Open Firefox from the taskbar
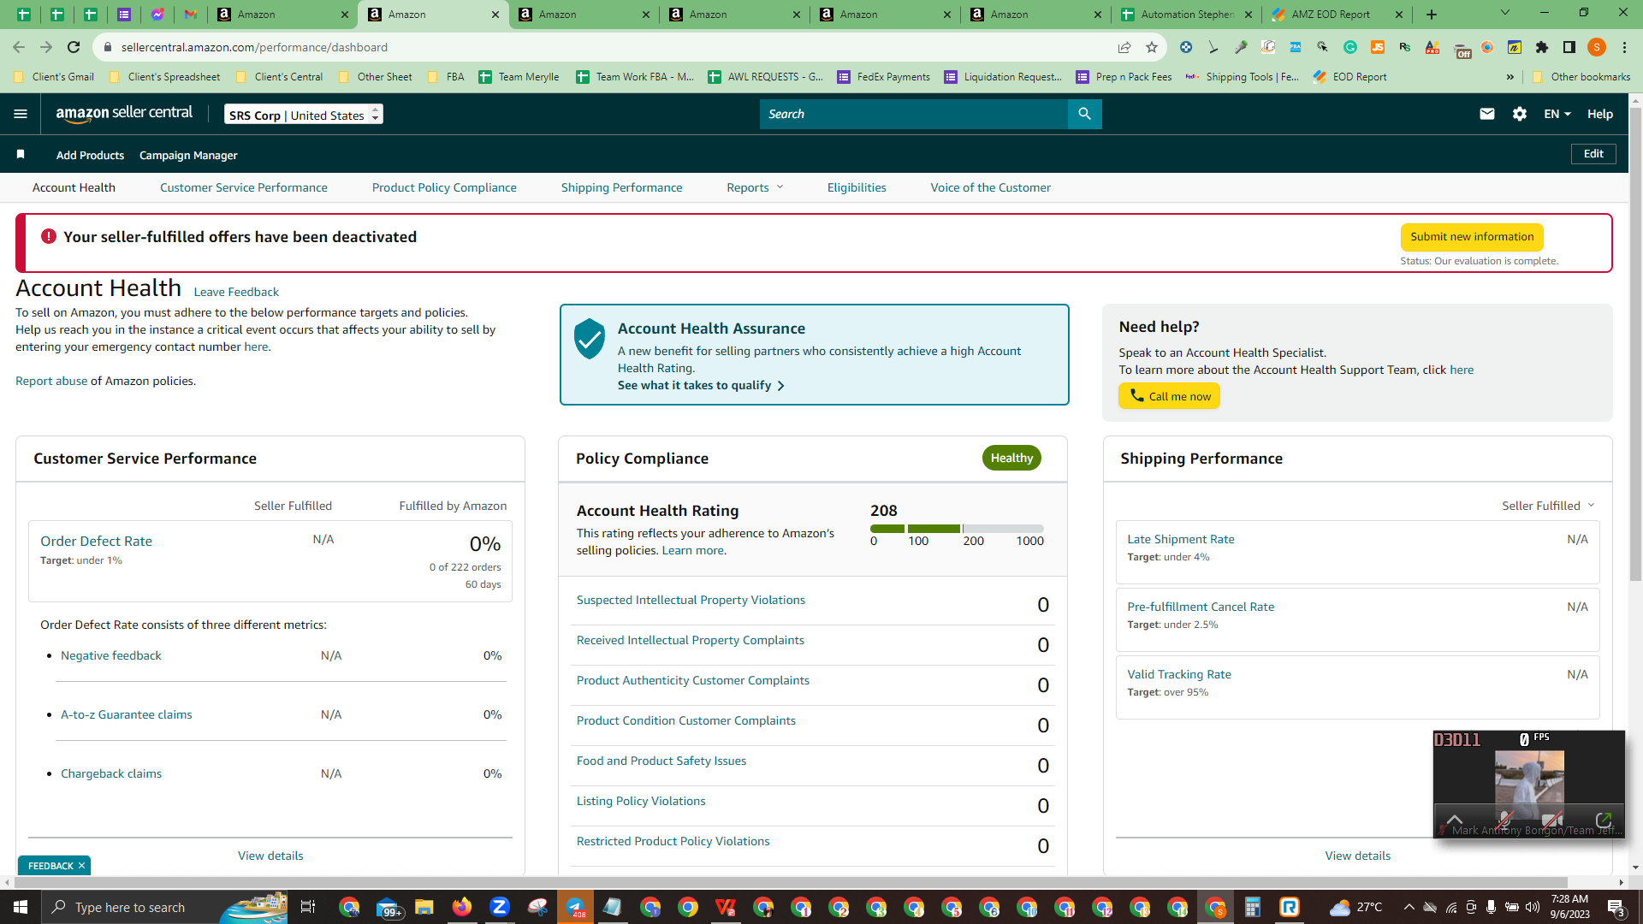Image resolution: width=1643 pixels, height=924 pixels. click(x=462, y=907)
